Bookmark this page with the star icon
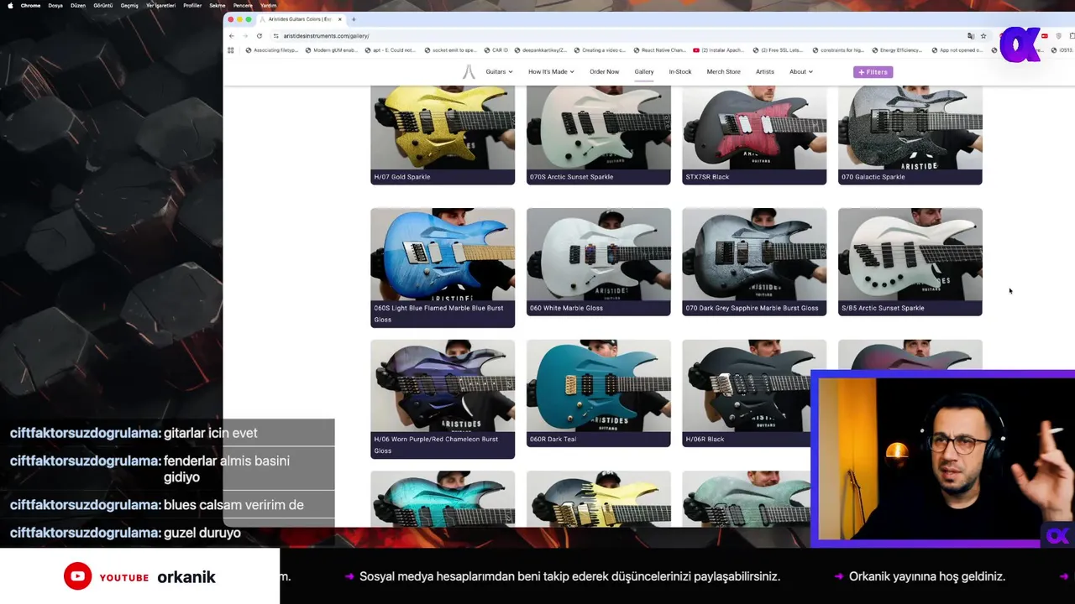The width and height of the screenshot is (1075, 604). click(983, 36)
